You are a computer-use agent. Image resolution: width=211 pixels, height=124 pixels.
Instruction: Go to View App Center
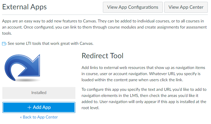coord(186,7)
